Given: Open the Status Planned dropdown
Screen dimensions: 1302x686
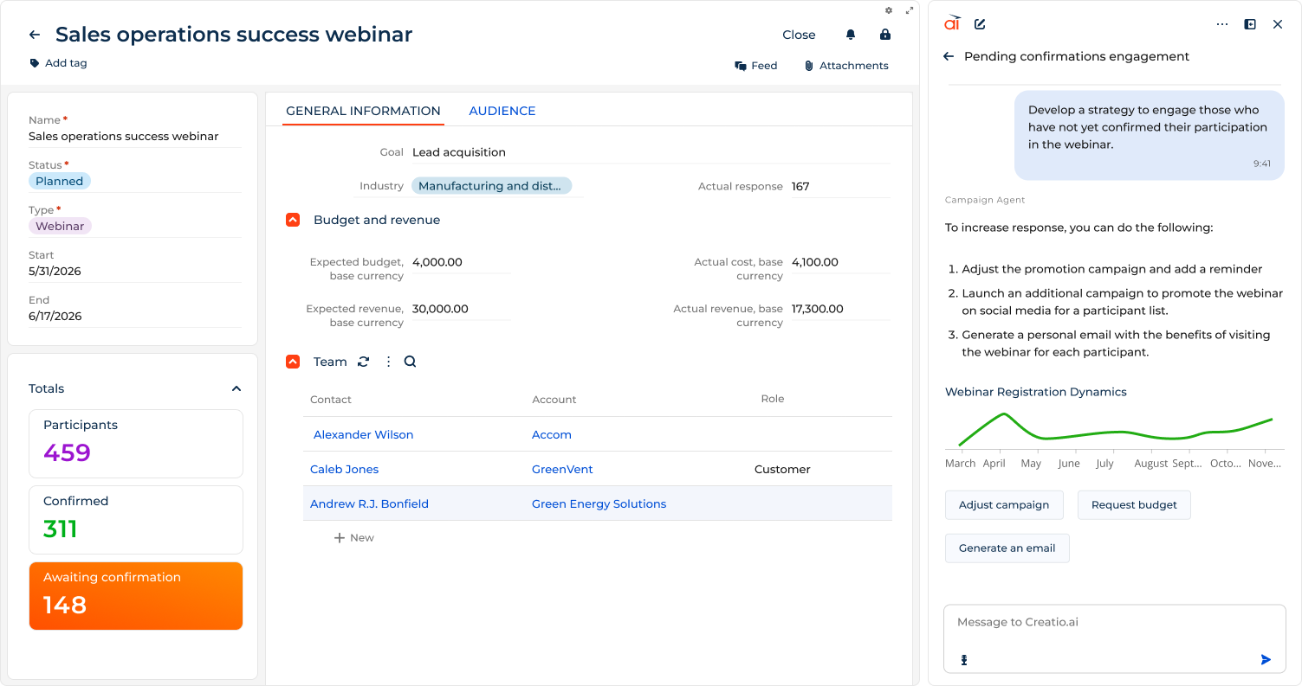Looking at the screenshot, I should 59,182.
